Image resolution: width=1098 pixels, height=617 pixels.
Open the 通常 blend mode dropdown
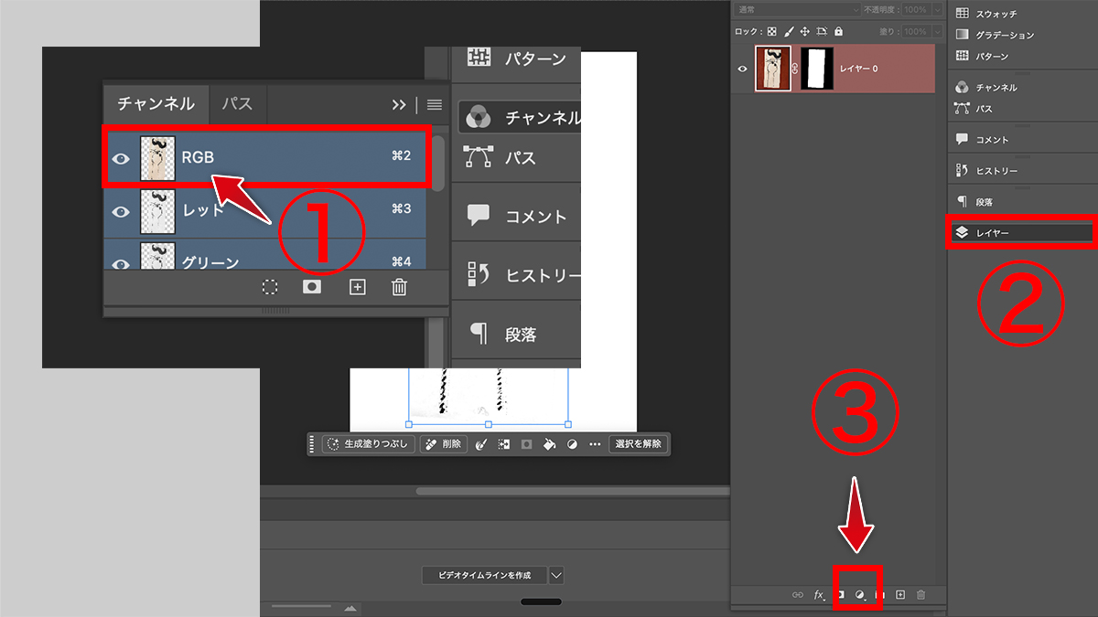pyautogui.click(x=796, y=9)
